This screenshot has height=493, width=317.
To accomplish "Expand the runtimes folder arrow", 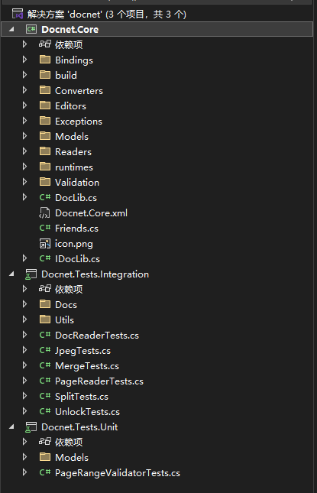I will [24, 167].
